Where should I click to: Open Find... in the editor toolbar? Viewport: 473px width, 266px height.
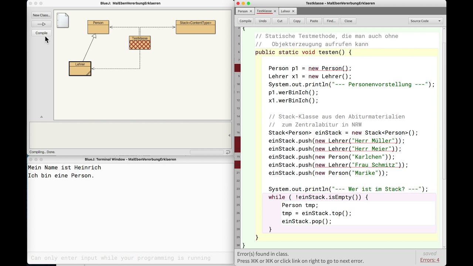tap(331, 21)
